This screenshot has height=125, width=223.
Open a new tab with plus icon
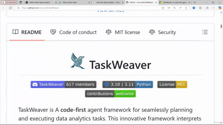(195, 2)
